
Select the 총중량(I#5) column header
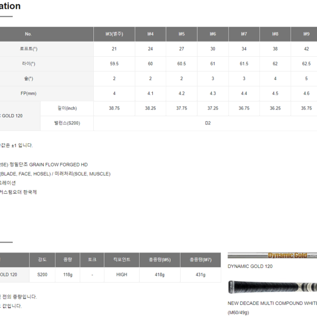[x=160, y=260]
